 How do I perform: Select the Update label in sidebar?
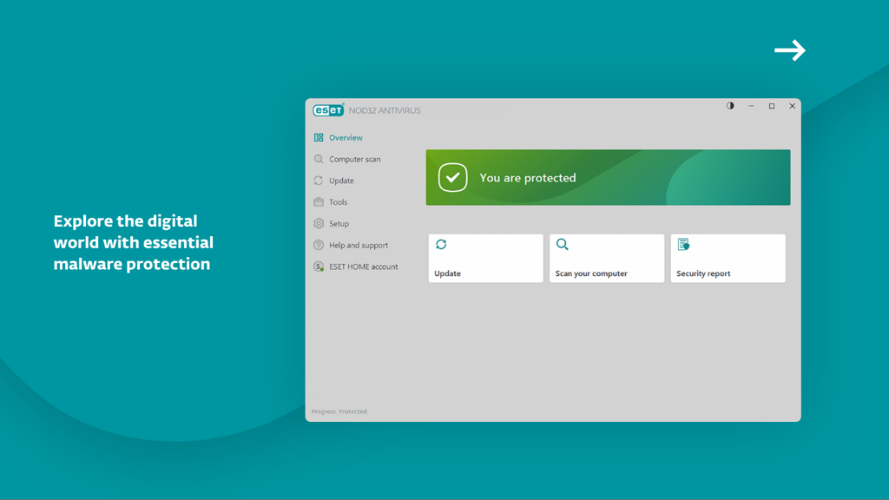pos(341,181)
